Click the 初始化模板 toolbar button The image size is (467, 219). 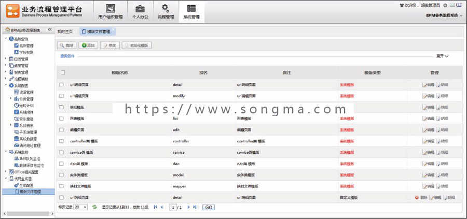[137, 46]
